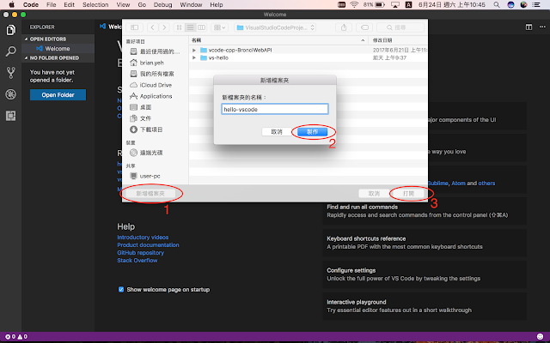This screenshot has width=550, height=343.
Task: Click the battery status in menu bar
Action: 374,4
